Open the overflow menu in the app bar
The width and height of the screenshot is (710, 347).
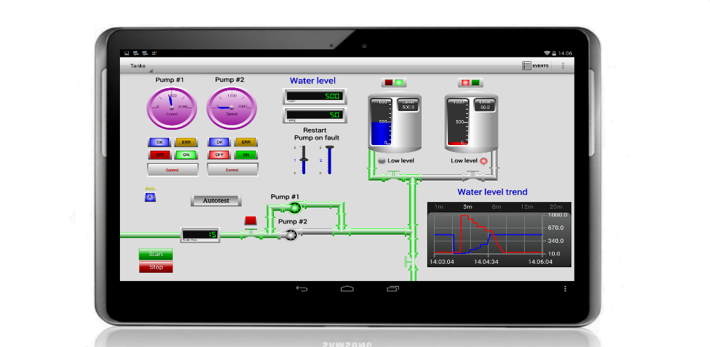(563, 66)
